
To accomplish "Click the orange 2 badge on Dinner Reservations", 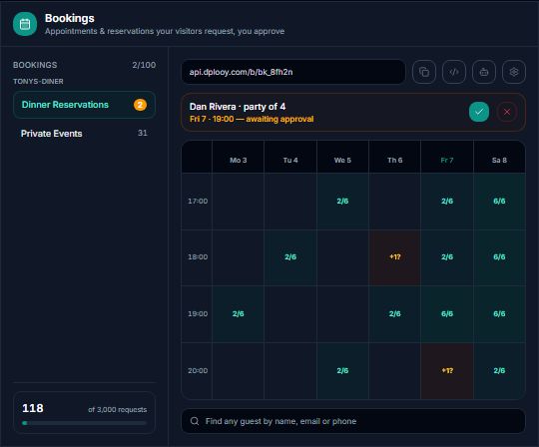I will click(x=140, y=105).
